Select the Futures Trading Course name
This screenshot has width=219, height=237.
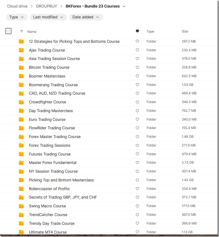[50, 154]
